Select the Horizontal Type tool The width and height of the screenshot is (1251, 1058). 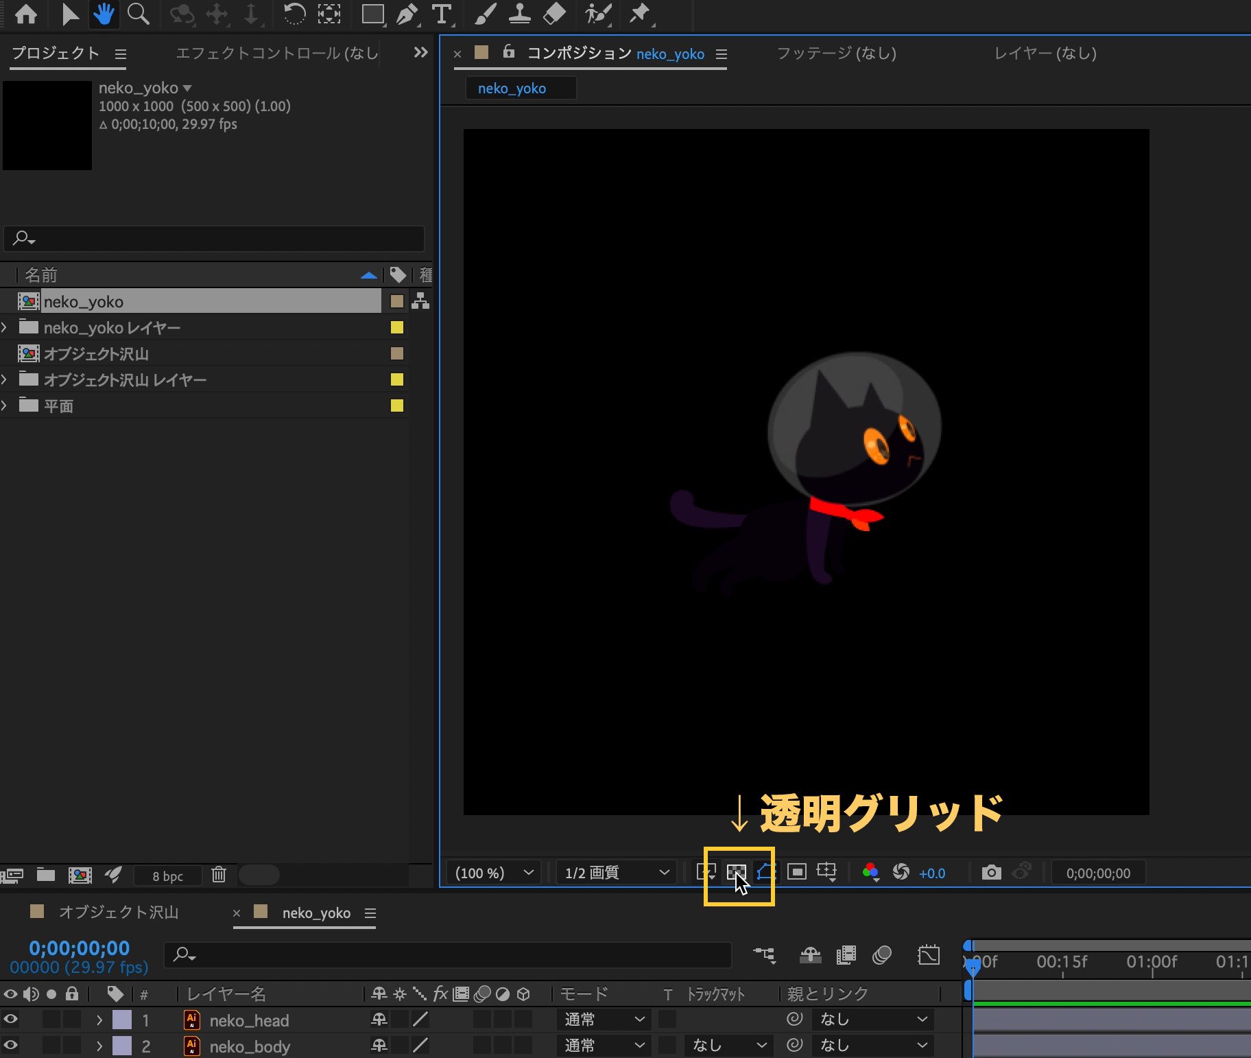pos(442,14)
